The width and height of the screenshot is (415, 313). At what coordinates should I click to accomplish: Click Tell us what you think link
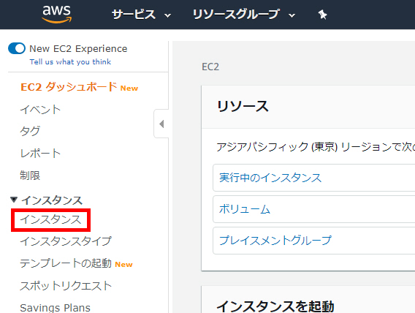[70, 62]
